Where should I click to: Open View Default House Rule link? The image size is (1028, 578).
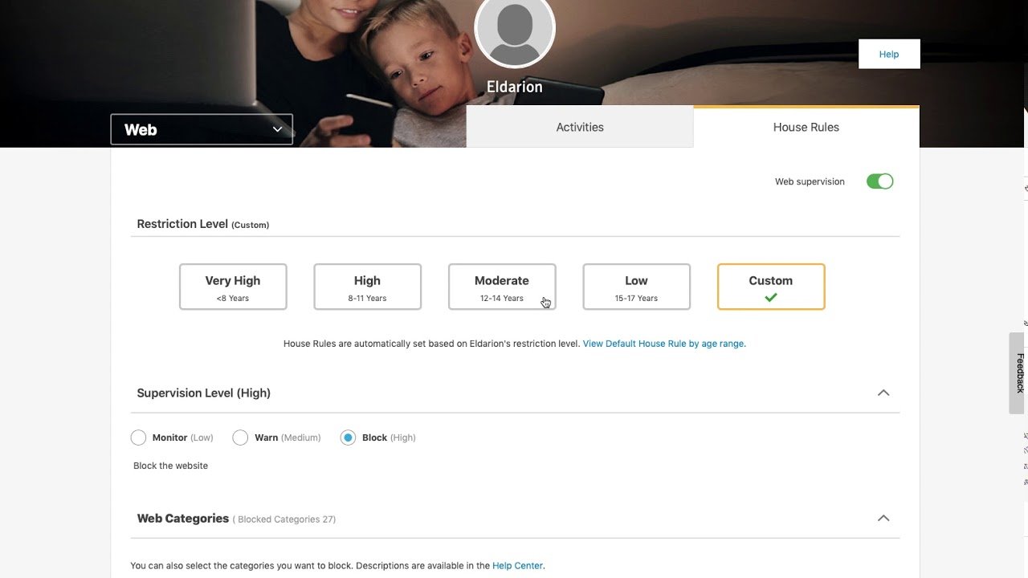pos(663,344)
